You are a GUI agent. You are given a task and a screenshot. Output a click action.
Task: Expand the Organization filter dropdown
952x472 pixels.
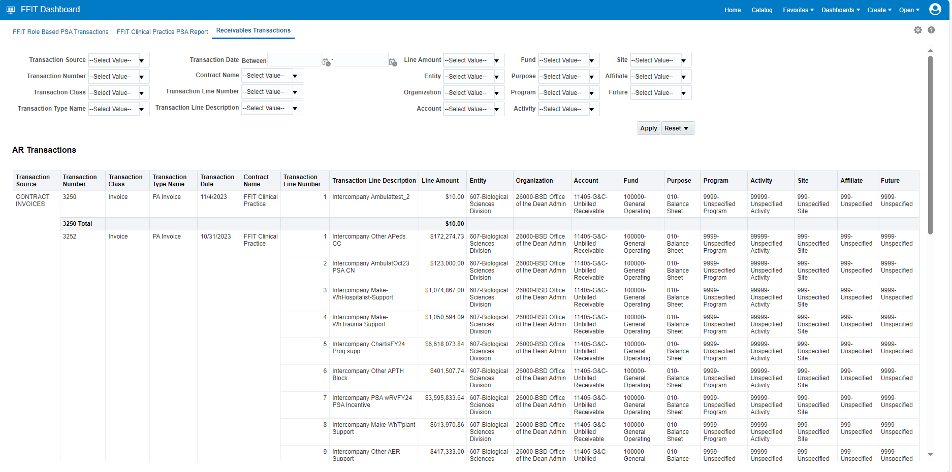point(497,93)
